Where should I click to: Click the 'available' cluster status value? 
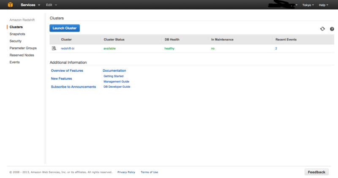click(109, 49)
